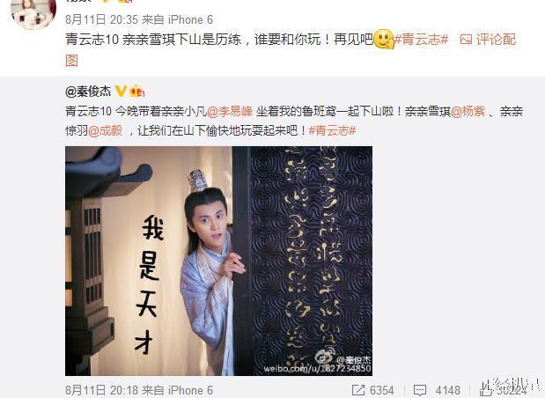Open the 评论配图 comment image link

click(x=496, y=40)
